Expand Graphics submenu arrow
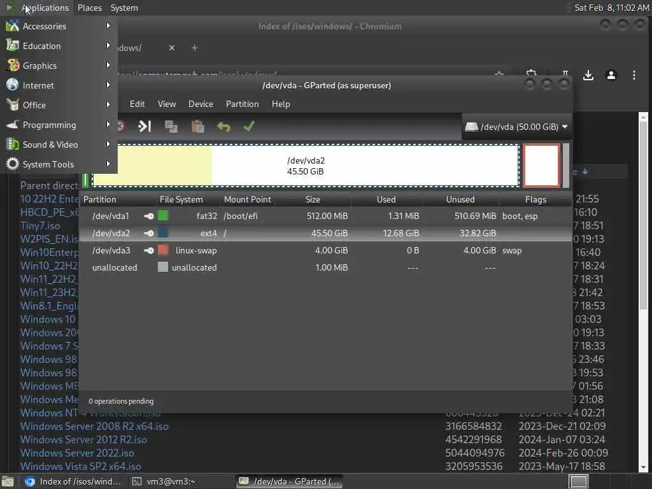 108,66
